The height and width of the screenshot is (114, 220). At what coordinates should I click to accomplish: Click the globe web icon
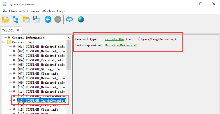(81, 19)
